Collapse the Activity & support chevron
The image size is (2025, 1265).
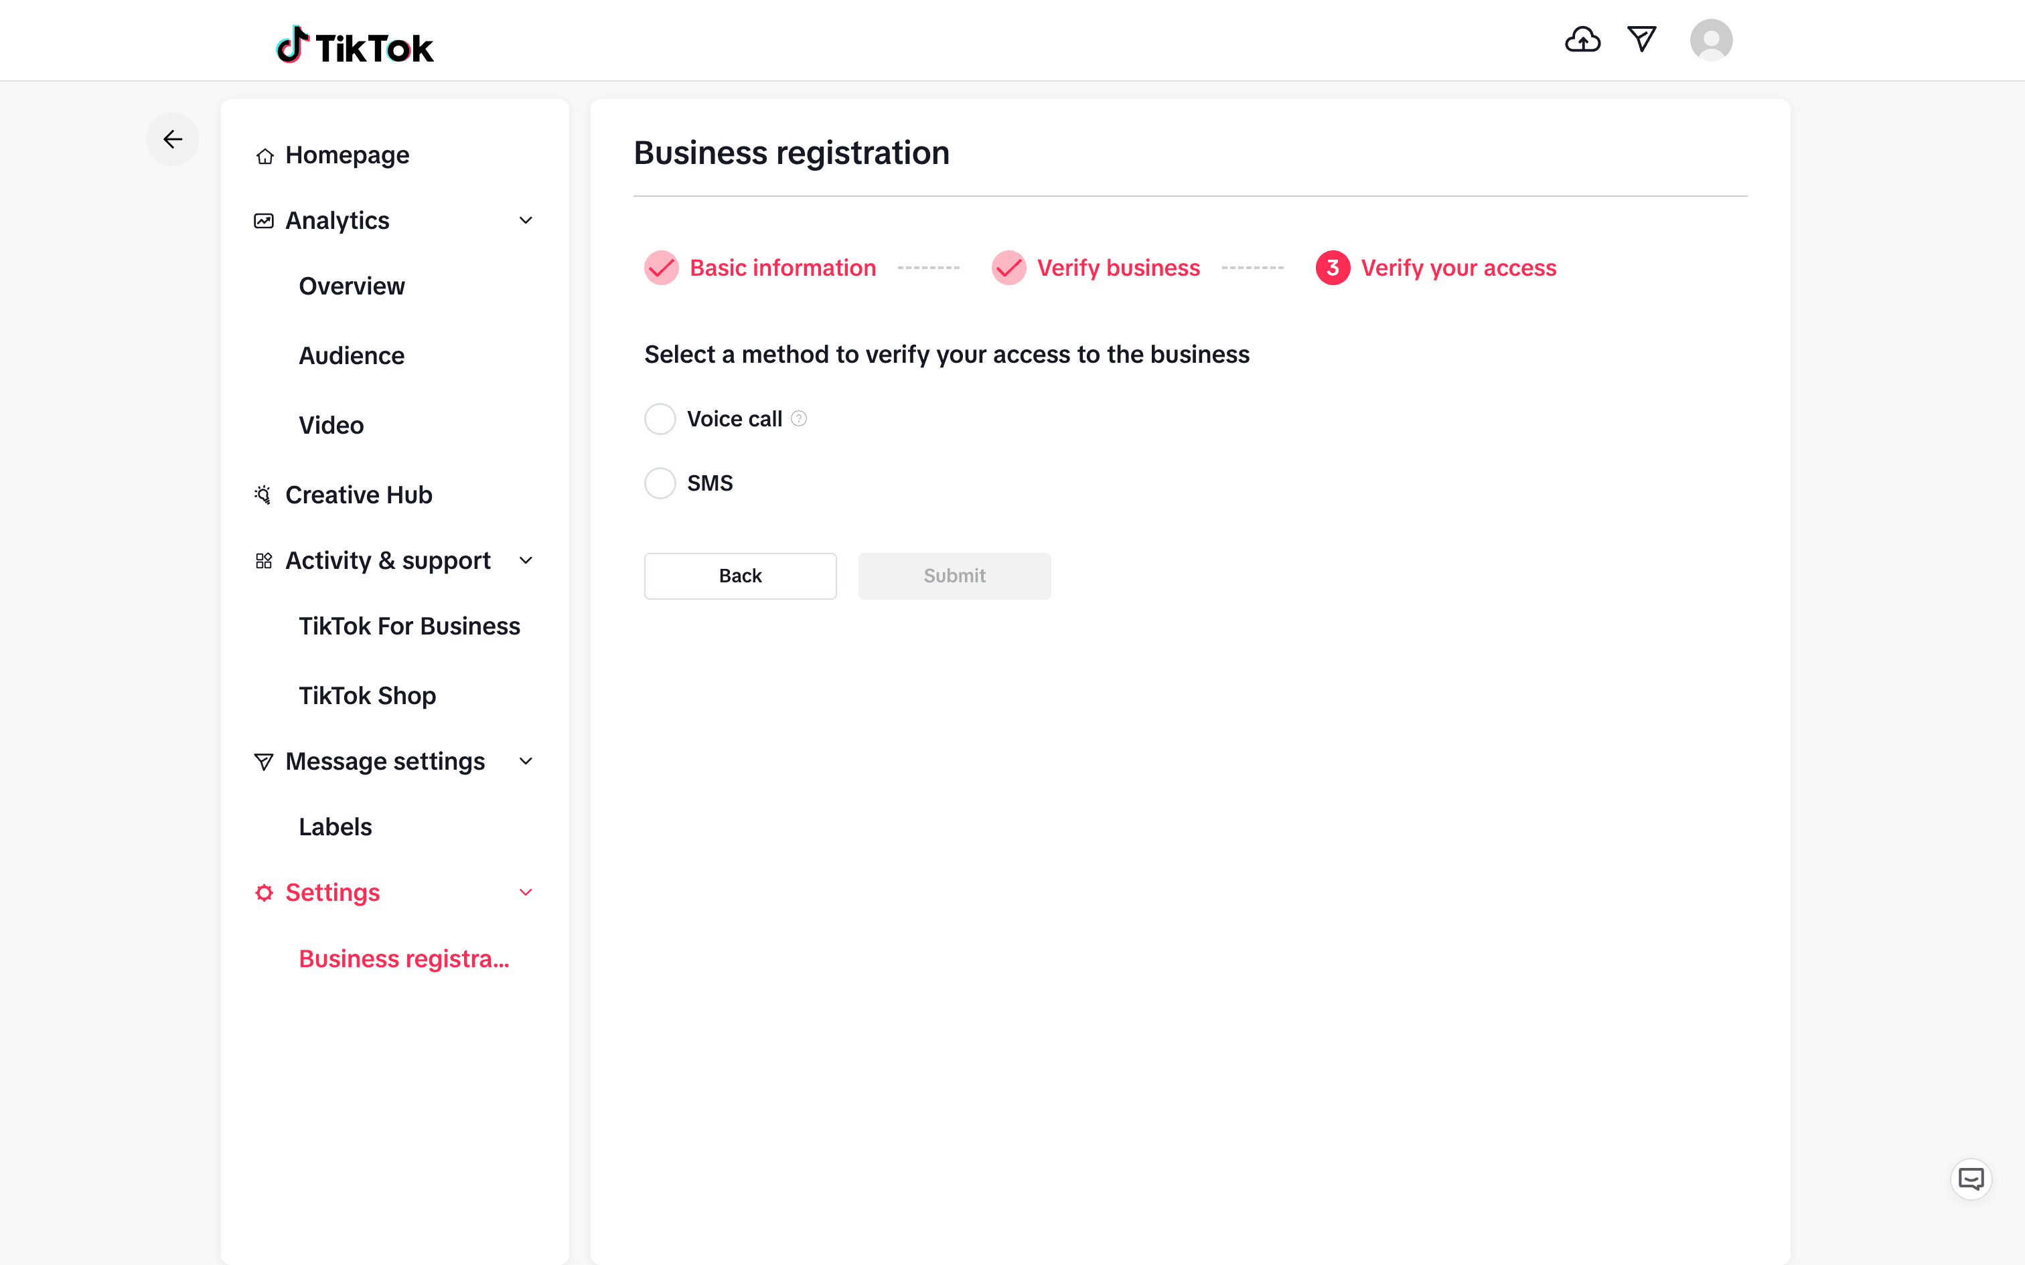526,560
